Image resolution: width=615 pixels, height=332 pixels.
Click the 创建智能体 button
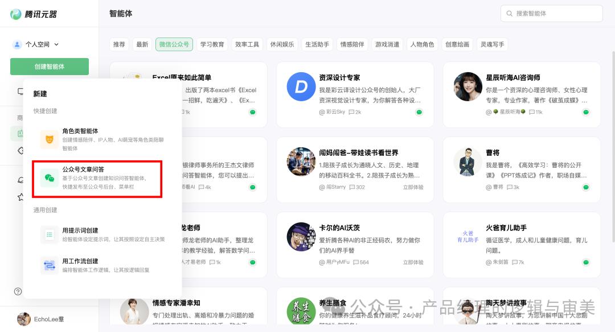[50, 67]
